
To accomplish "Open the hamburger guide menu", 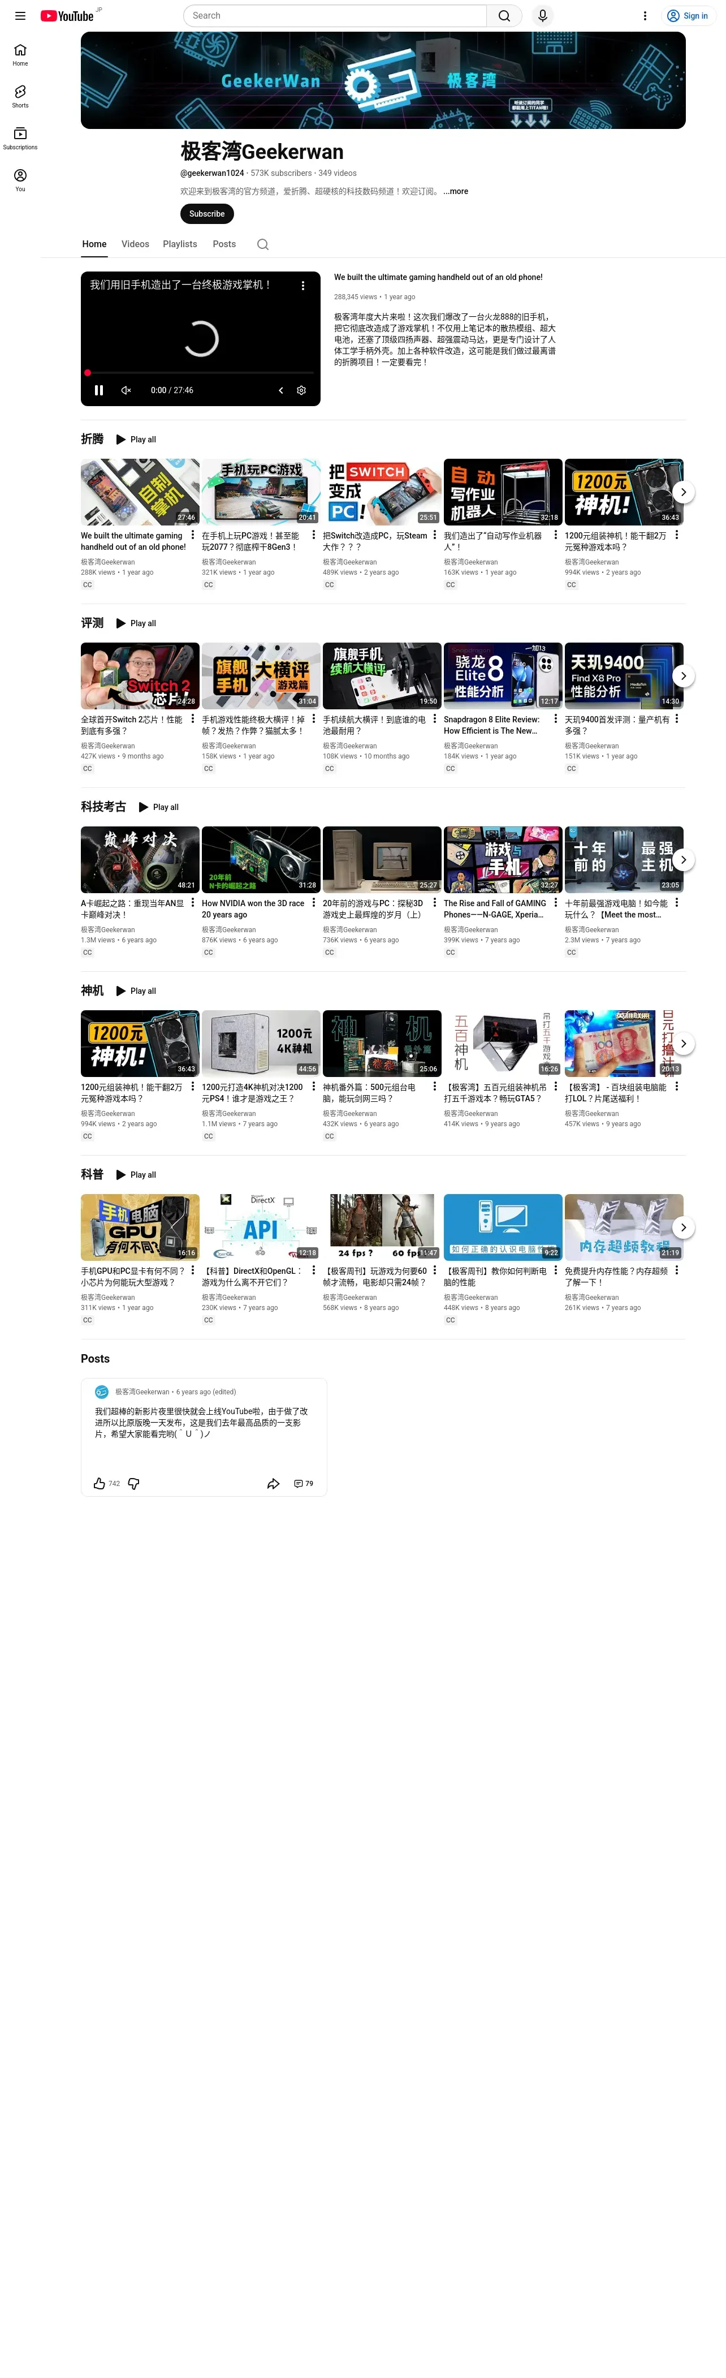I will pos(20,16).
